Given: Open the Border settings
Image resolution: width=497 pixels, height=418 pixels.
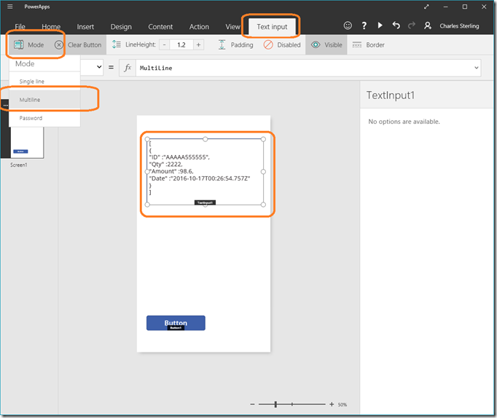Looking at the screenshot, I should (368, 45).
